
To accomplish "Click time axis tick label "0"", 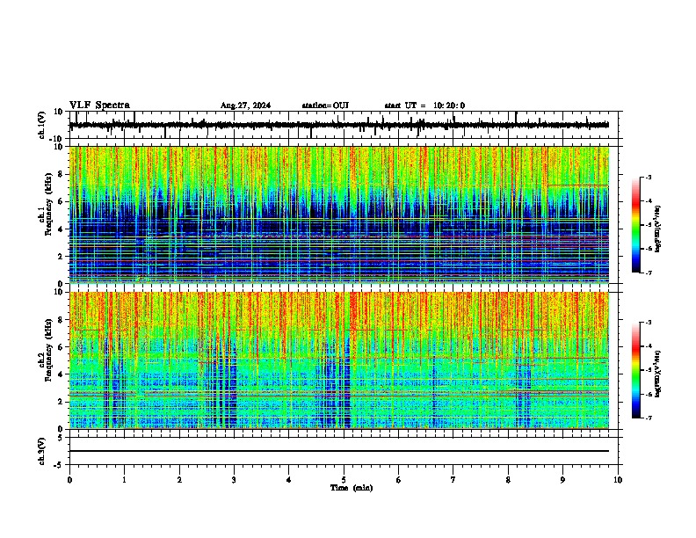I will [x=69, y=480].
